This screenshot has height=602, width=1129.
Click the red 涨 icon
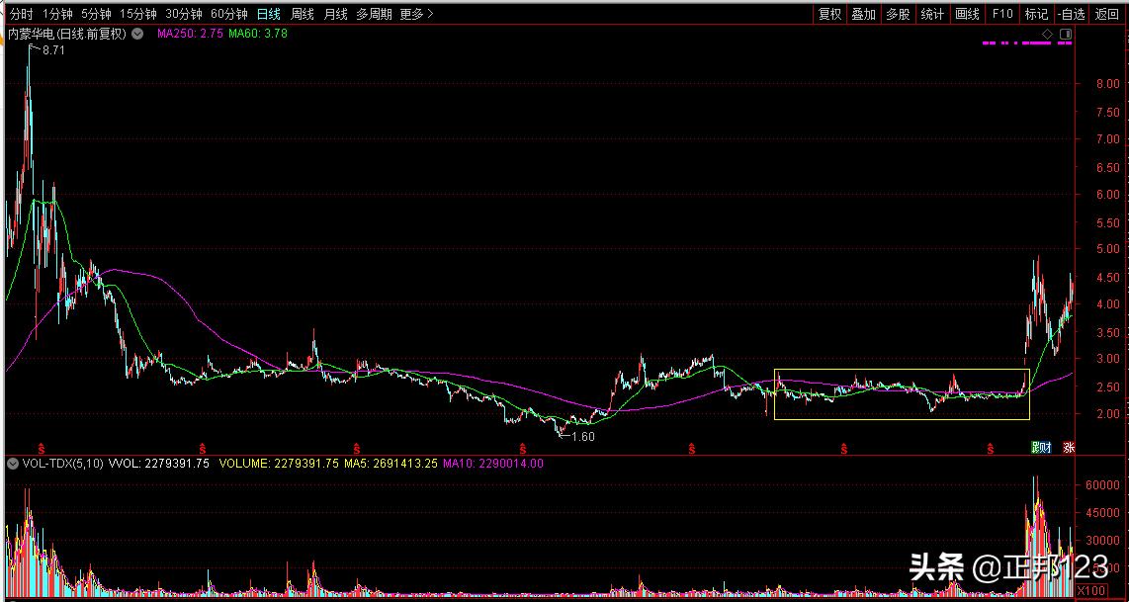[x=1069, y=447]
